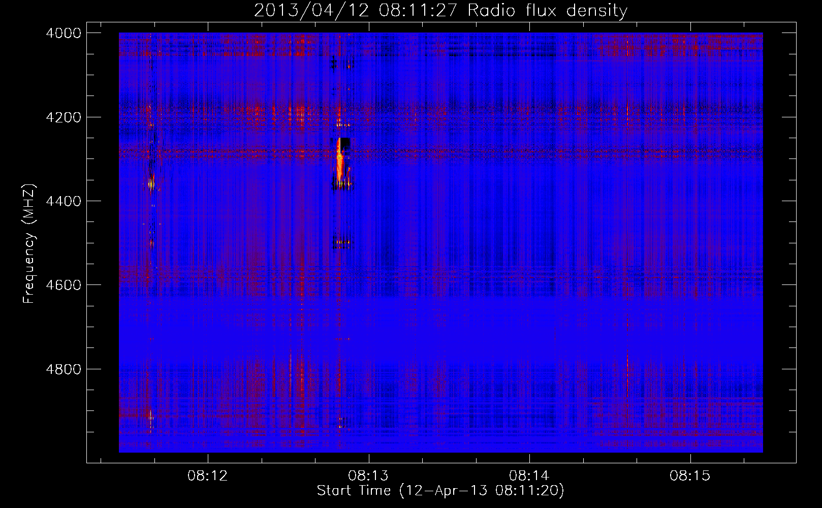This screenshot has height=508, width=822.
Task: Select the 4600 frequency axis label
Action: click(64, 285)
